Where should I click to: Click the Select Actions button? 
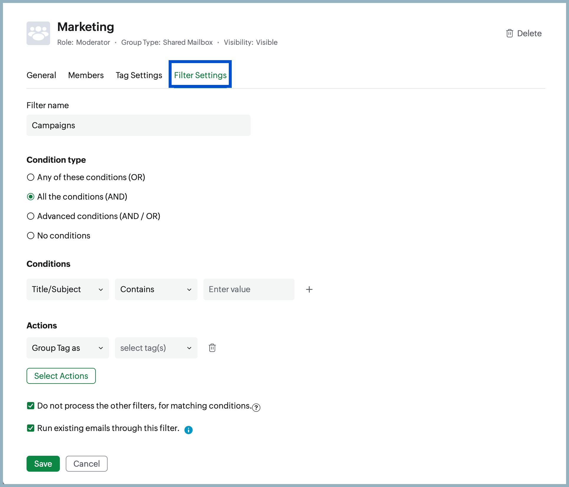tap(61, 376)
